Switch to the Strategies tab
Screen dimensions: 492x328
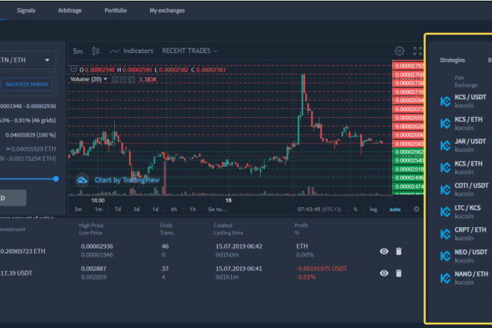coord(452,60)
